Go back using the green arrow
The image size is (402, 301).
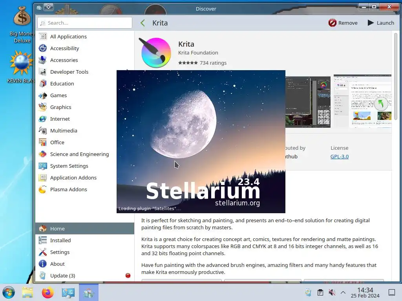click(x=143, y=23)
